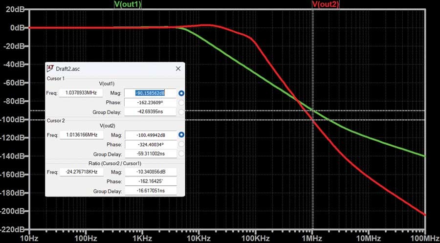Click the LTspice icon in dialog title
This screenshot has width=440, height=243.
50,68
